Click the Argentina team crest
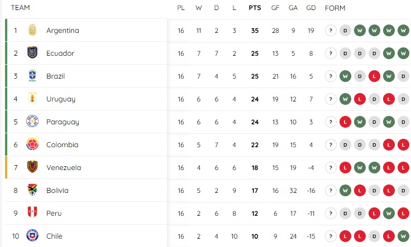The image size is (411, 247). [x=32, y=30]
